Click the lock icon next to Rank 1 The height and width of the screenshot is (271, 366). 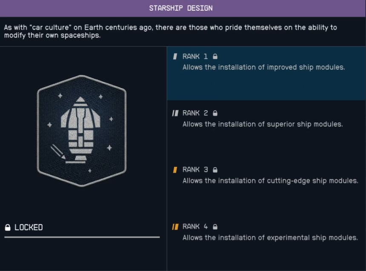[x=215, y=56]
